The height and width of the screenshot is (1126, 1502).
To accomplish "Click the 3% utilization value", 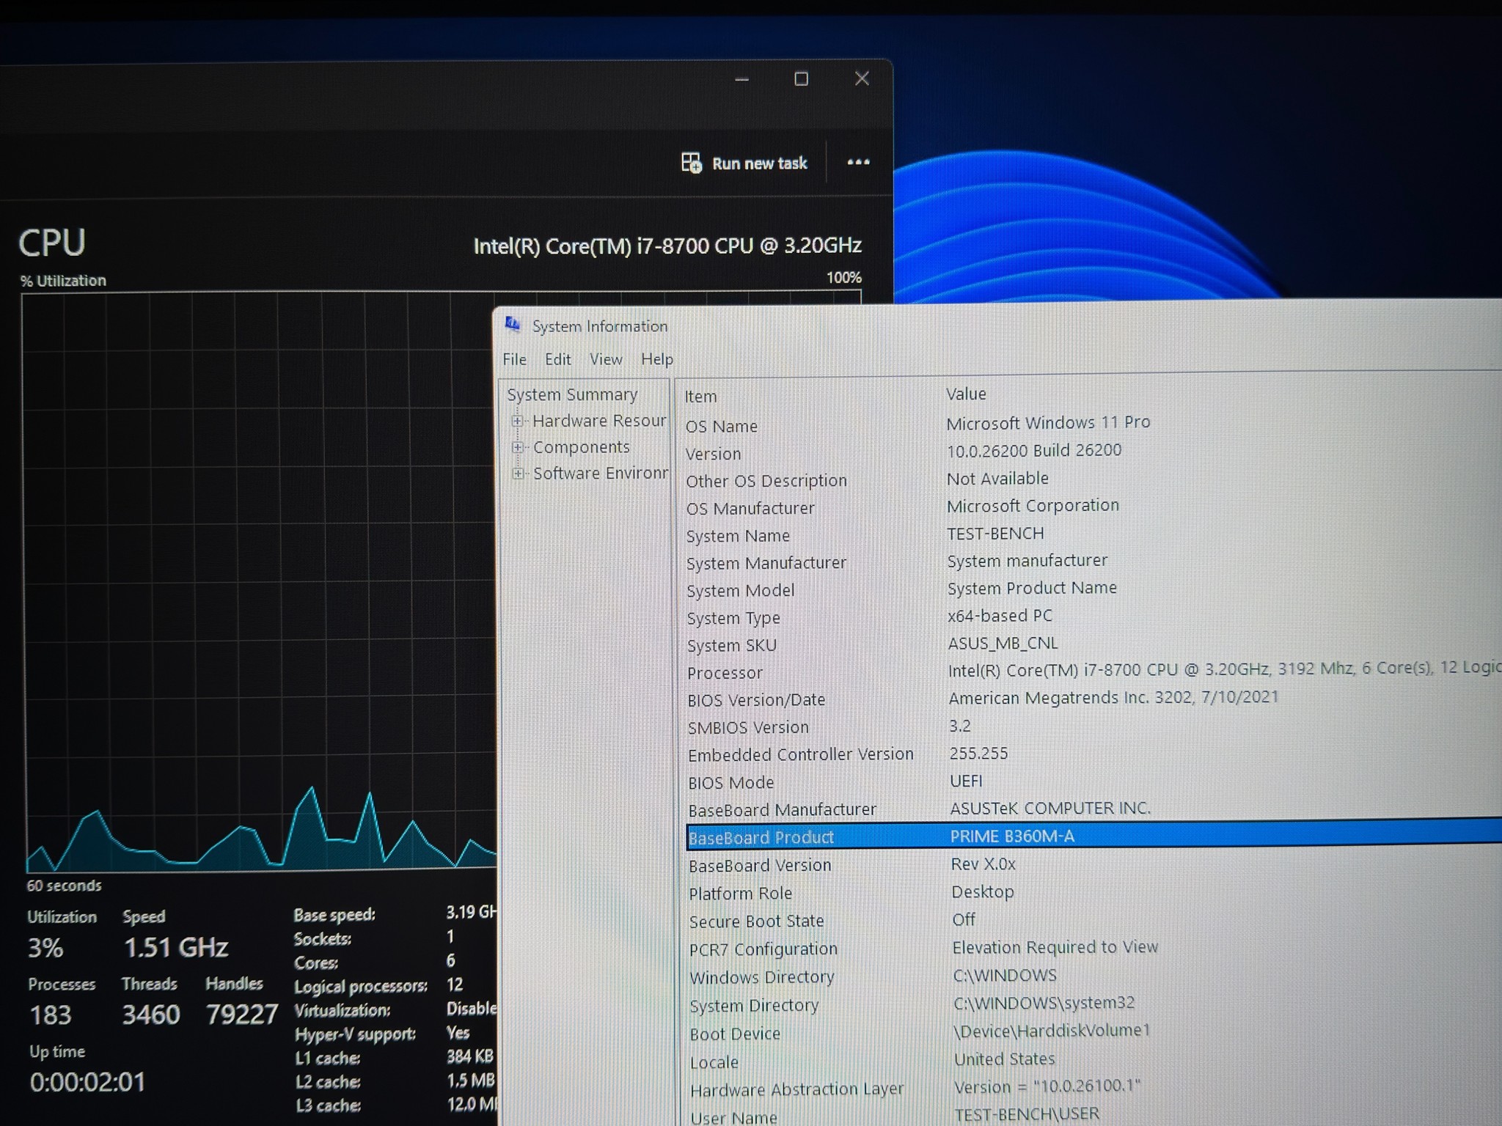I will pyautogui.click(x=45, y=948).
